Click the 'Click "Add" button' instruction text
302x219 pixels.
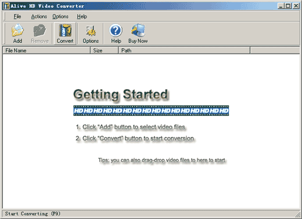tap(131, 127)
